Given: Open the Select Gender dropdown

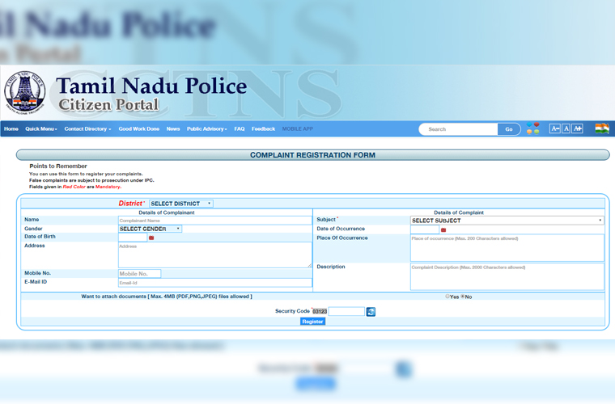Looking at the screenshot, I should pyautogui.click(x=150, y=229).
